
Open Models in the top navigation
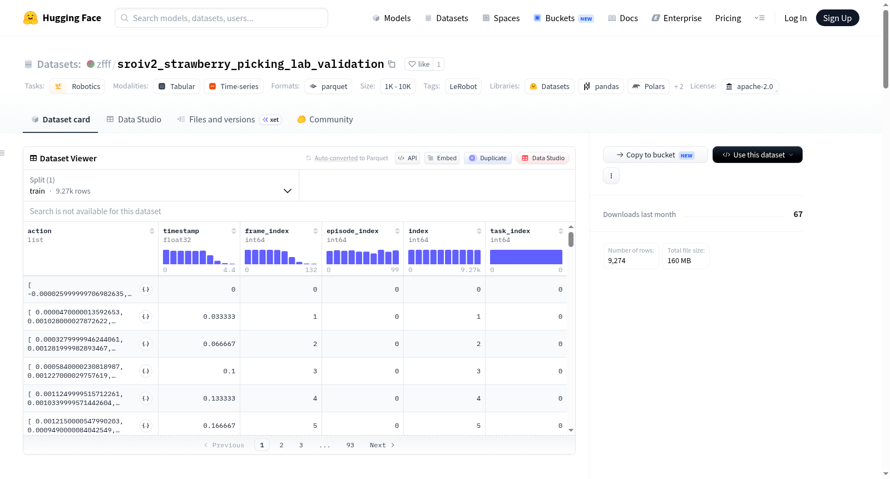tap(392, 18)
